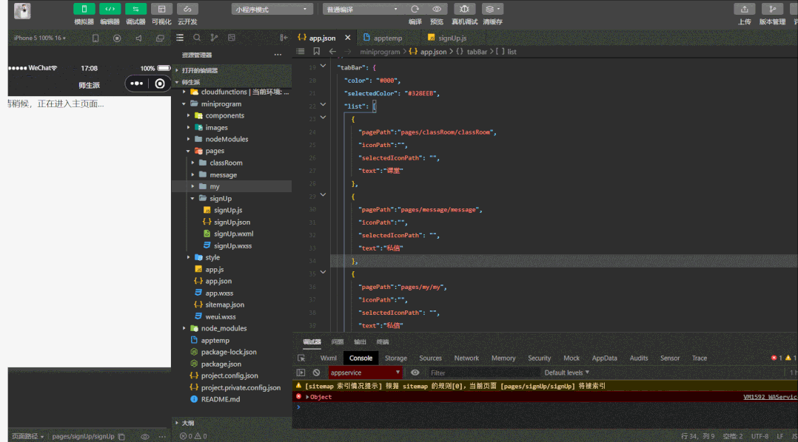Viewport: 798px width, 442px height.
Task: Toggle the debugger panel button
Action: [x=135, y=9]
